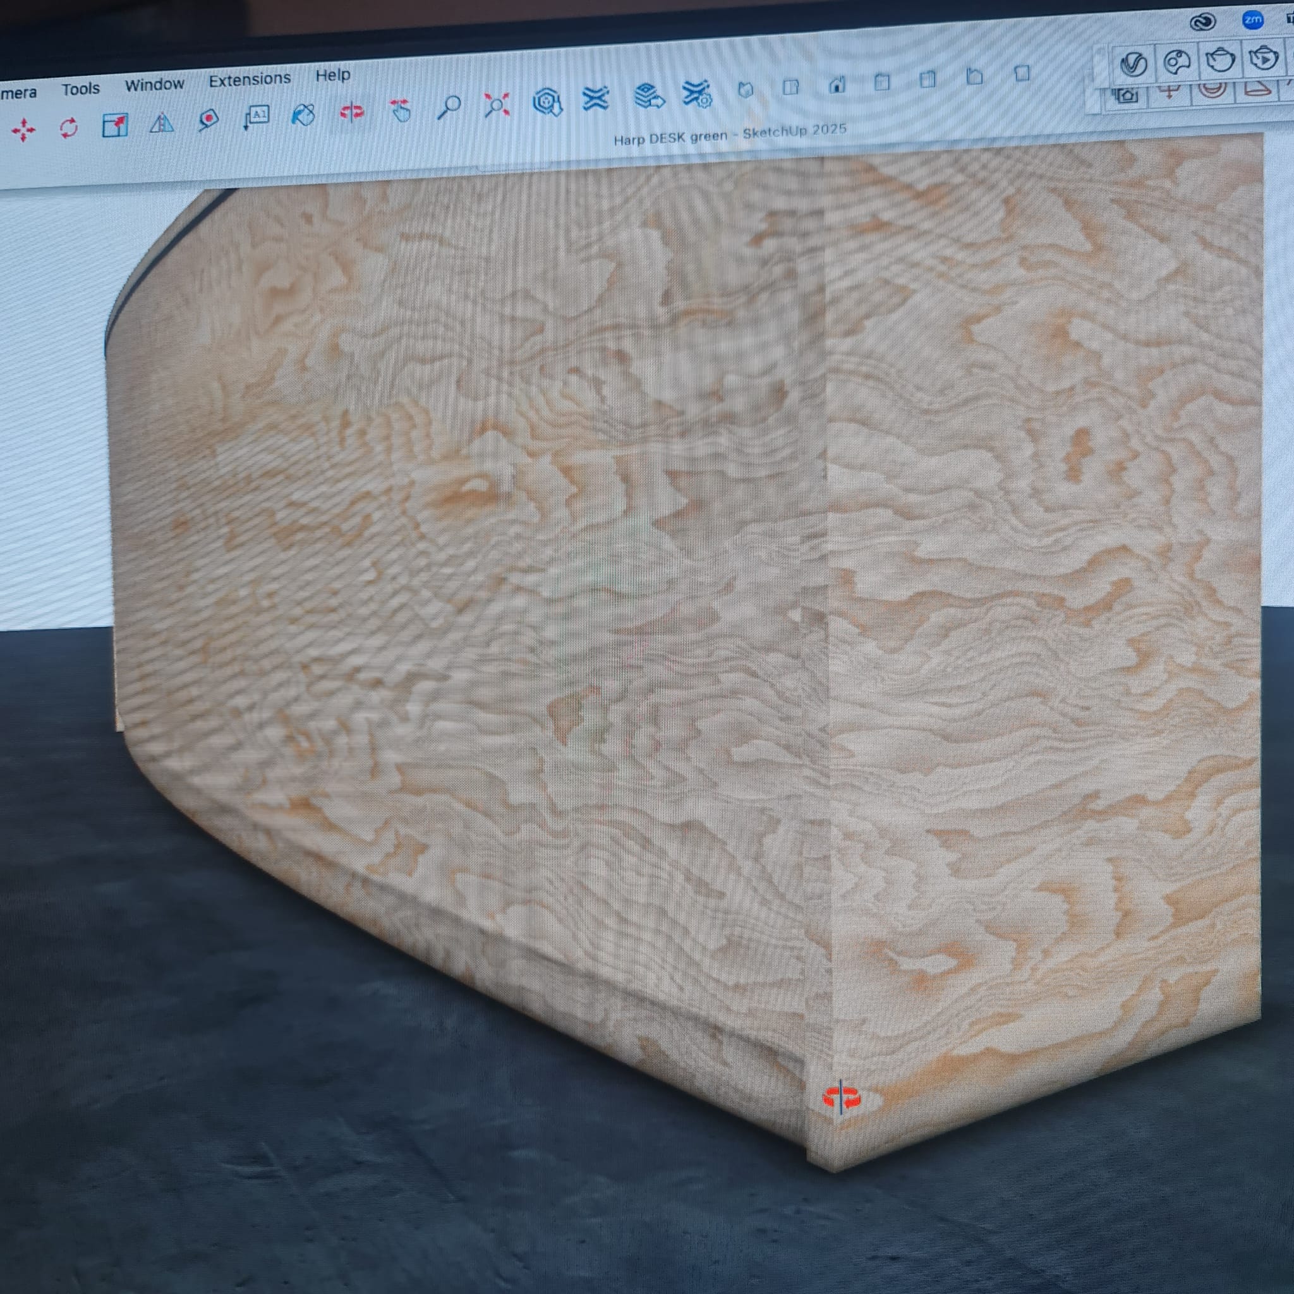Viewport: 1294px width, 1294px height.
Task: Select the Rotate tool
Action: [68, 127]
